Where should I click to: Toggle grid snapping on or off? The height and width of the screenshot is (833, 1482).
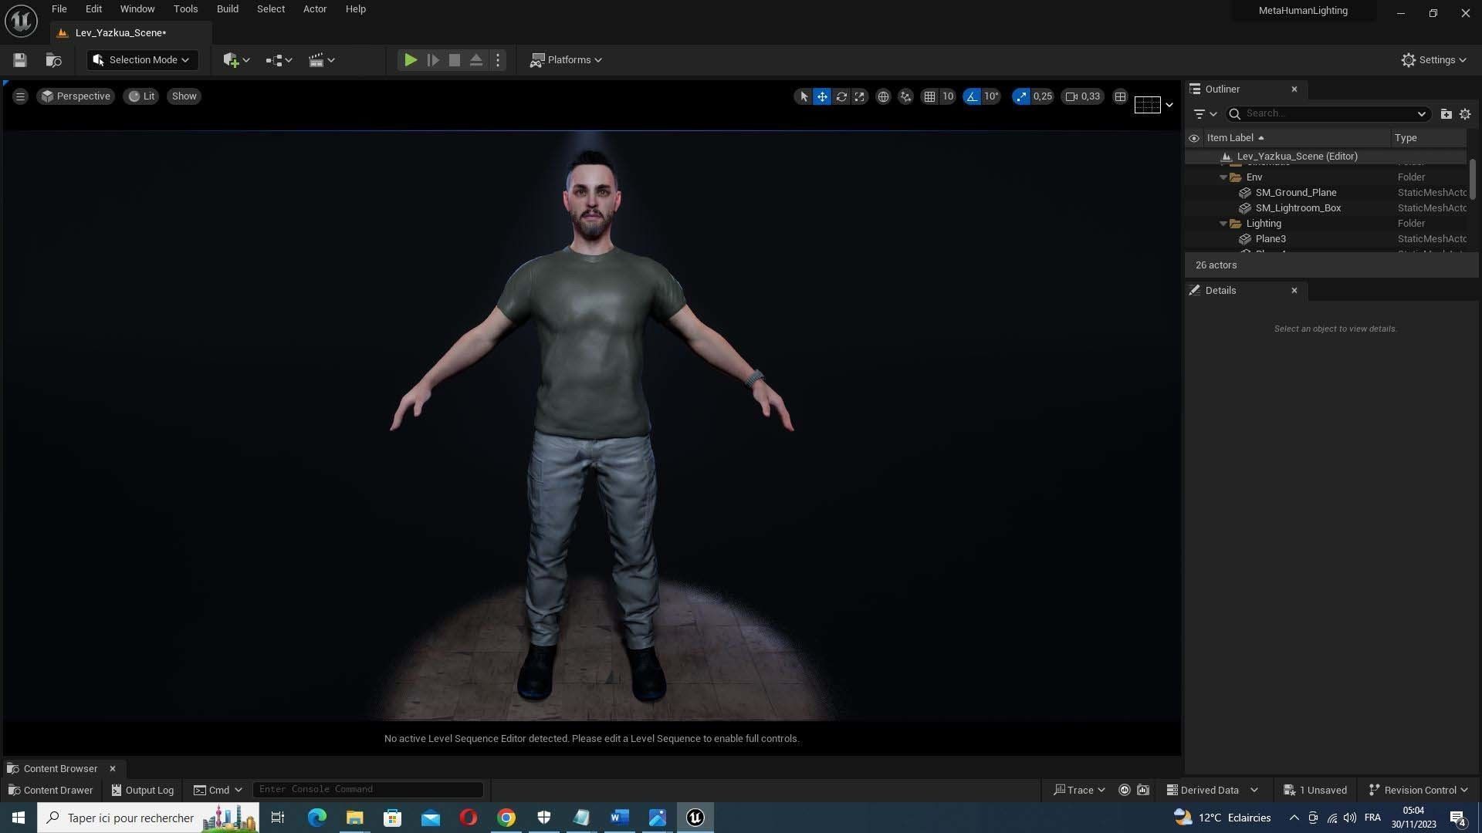(929, 96)
